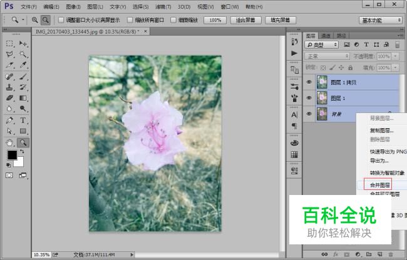Enable 调整窗口大小以满屏显示 checkbox
The height and width of the screenshot is (260, 407).
click(x=61, y=20)
